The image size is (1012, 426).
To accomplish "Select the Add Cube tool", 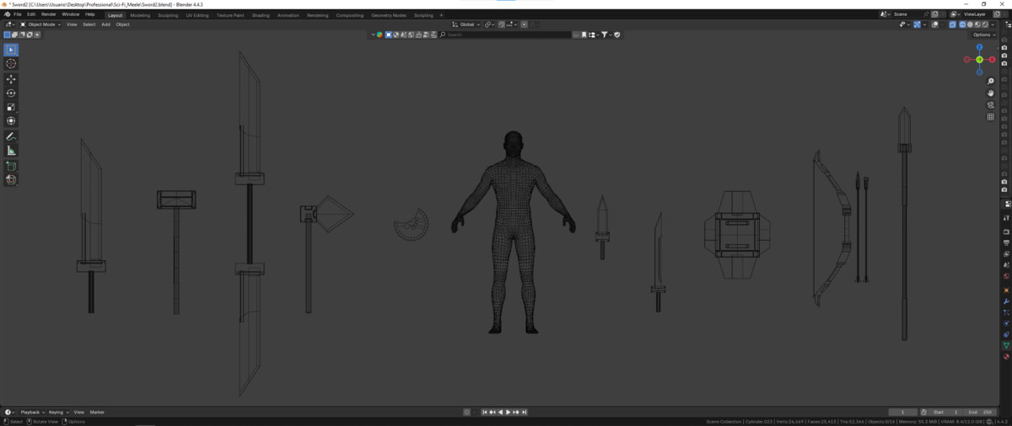I will 11,166.
